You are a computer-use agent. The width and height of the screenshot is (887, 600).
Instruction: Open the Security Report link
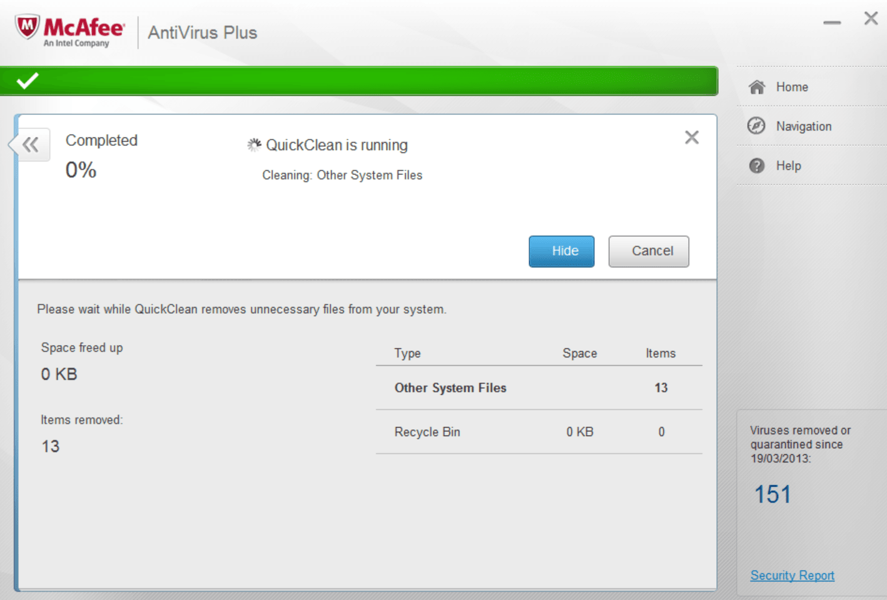click(x=792, y=576)
